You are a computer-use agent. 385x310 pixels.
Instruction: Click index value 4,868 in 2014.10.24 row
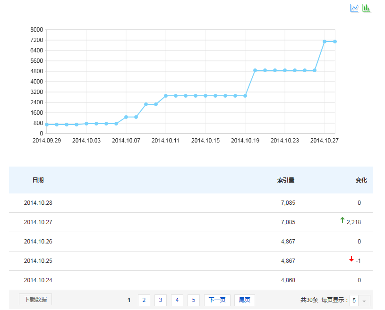[x=288, y=280]
